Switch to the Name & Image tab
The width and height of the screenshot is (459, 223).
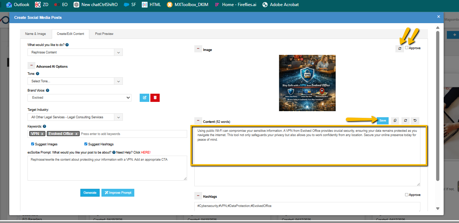[x=35, y=34]
